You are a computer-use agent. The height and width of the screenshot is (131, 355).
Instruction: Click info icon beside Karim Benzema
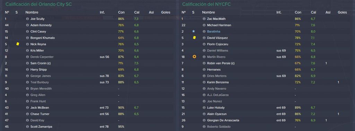[204, 82]
